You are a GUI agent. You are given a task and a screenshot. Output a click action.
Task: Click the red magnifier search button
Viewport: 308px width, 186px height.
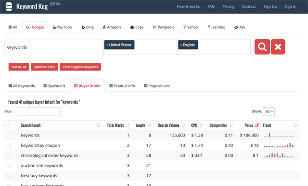click(262, 47)
